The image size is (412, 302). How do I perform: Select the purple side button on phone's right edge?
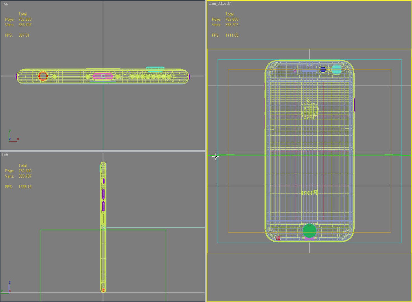click(354, 105)
